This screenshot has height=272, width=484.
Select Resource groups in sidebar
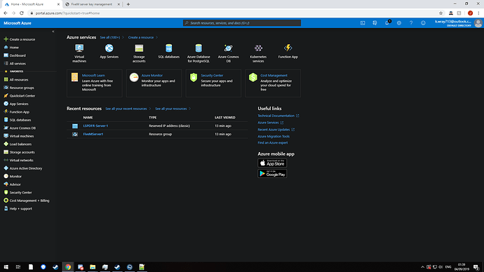pyautogui.click(x=22, y=88)
